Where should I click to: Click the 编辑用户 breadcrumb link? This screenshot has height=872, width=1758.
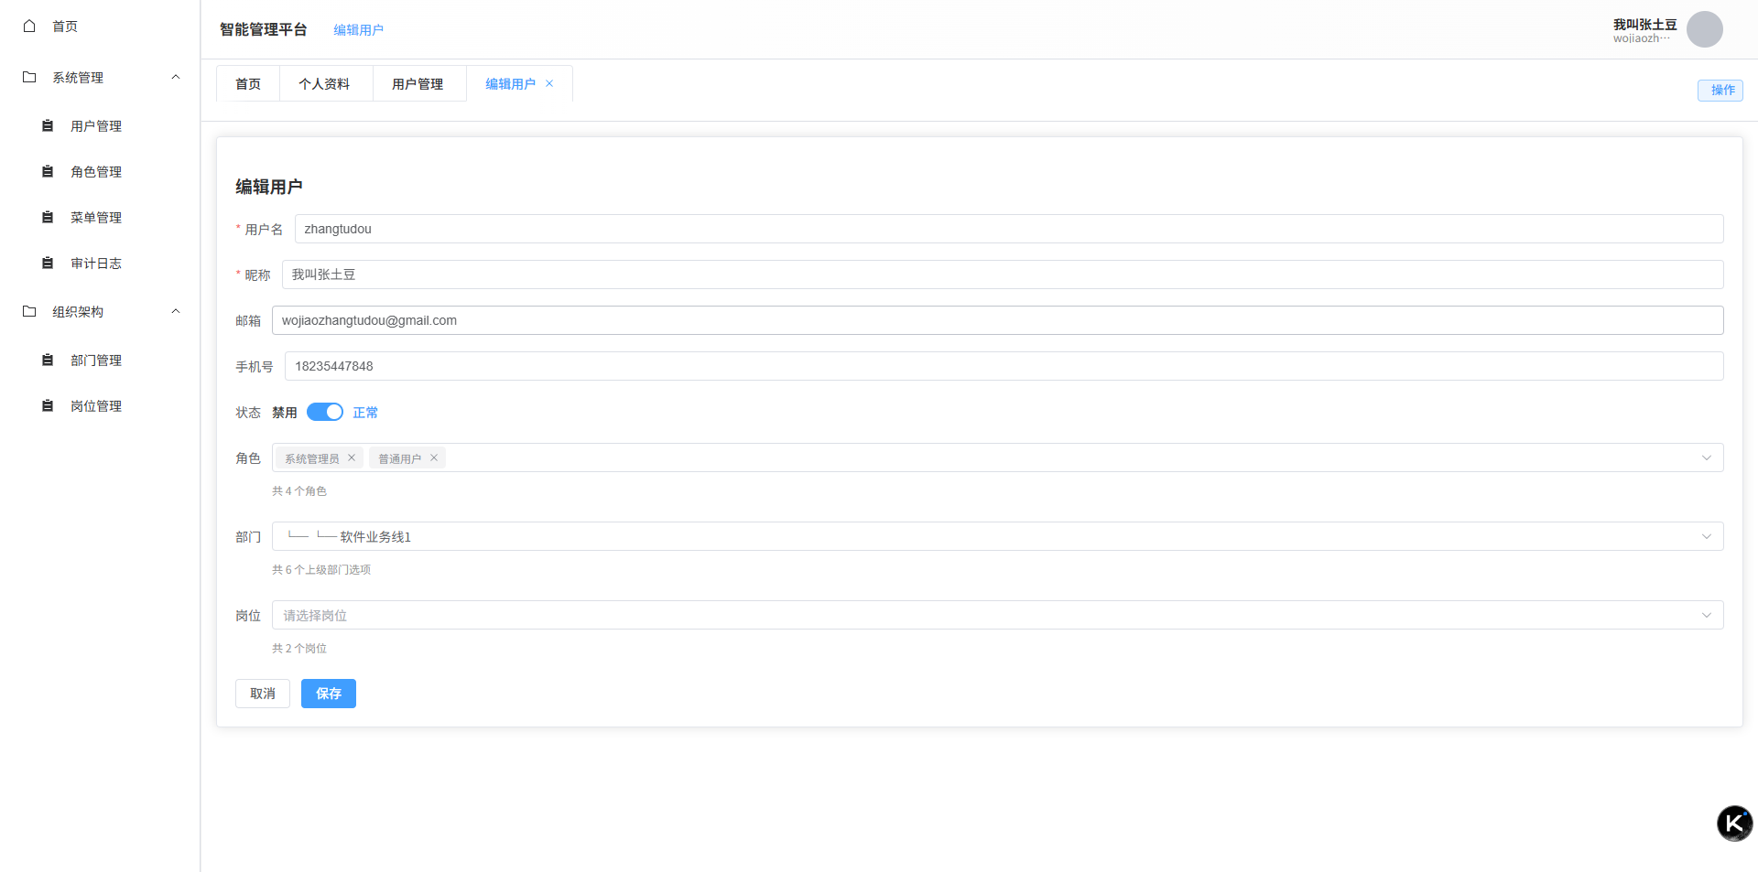pyautogui.click(x=358, y=29)
